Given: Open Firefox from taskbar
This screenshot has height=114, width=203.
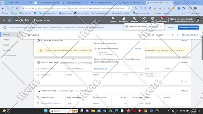Looking at the screenshot, I should point(128,111).
